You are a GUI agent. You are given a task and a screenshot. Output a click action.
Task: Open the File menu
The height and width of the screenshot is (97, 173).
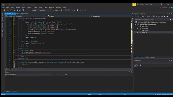point(3,8)
